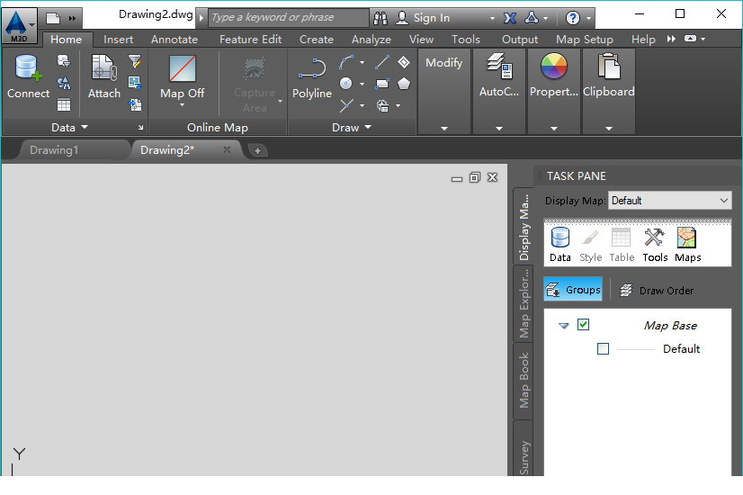Open the AutoC... layers panel button
This screenshot has width=743, height=495.
point(499,75)
